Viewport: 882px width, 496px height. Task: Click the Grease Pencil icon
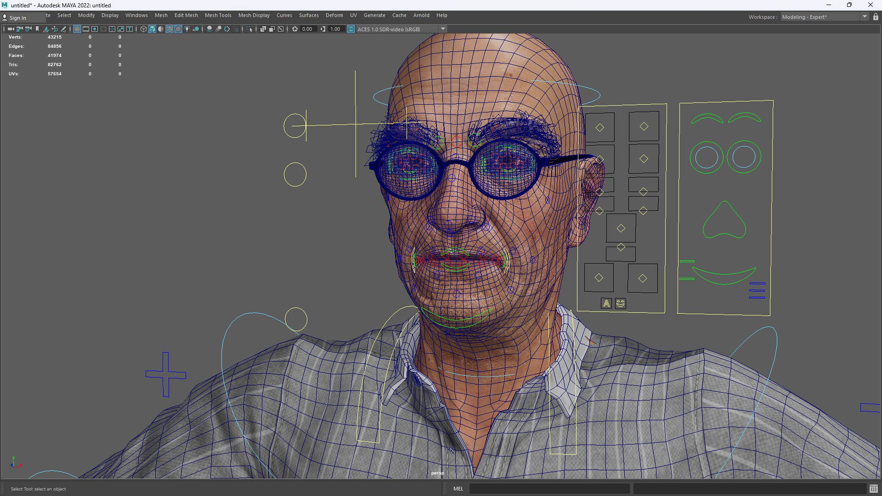pos(63,29)
